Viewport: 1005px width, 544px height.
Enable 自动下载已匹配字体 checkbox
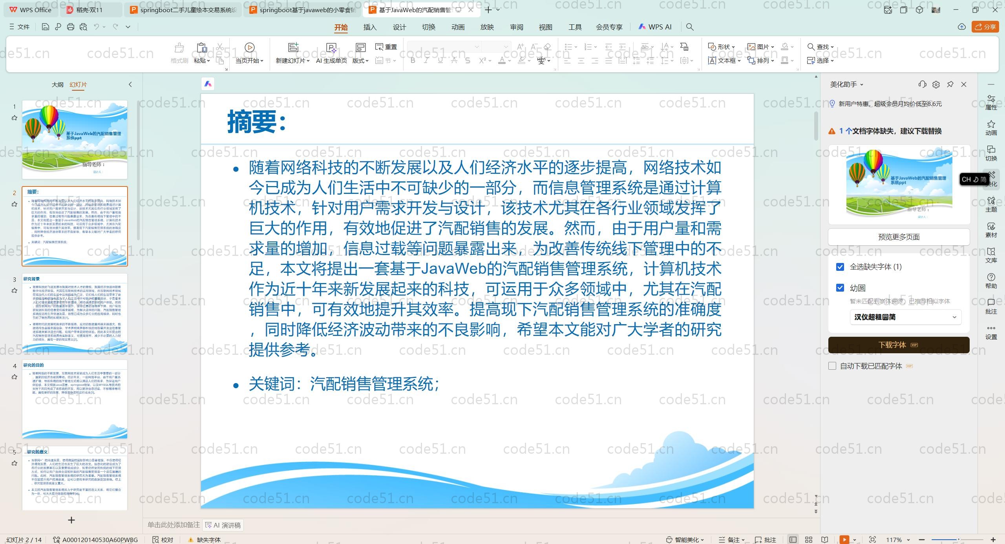[832, 366]
